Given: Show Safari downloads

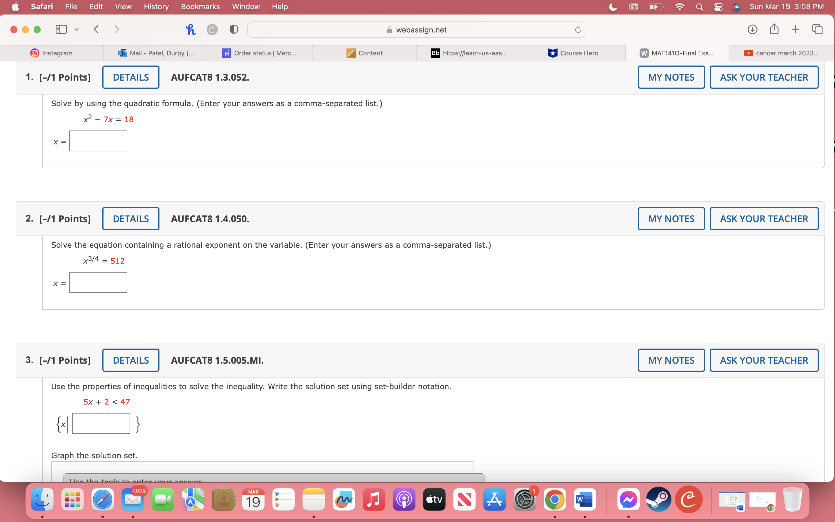Looking at the screenshot, I should (x=752, y=29).
